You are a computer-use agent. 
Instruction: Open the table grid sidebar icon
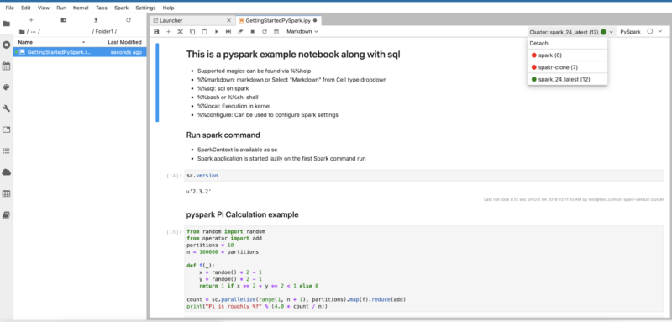[x=7, y=193]
